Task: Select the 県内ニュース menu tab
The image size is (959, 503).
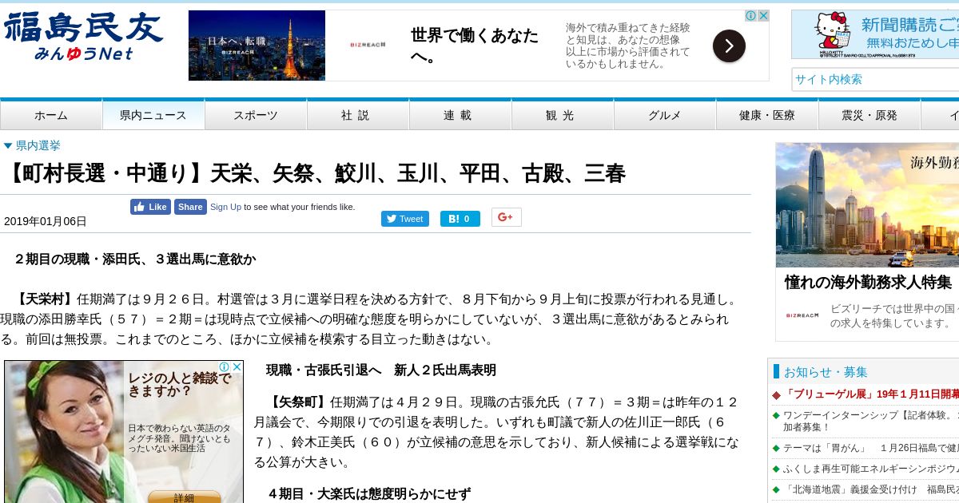Action: (153, 115)
